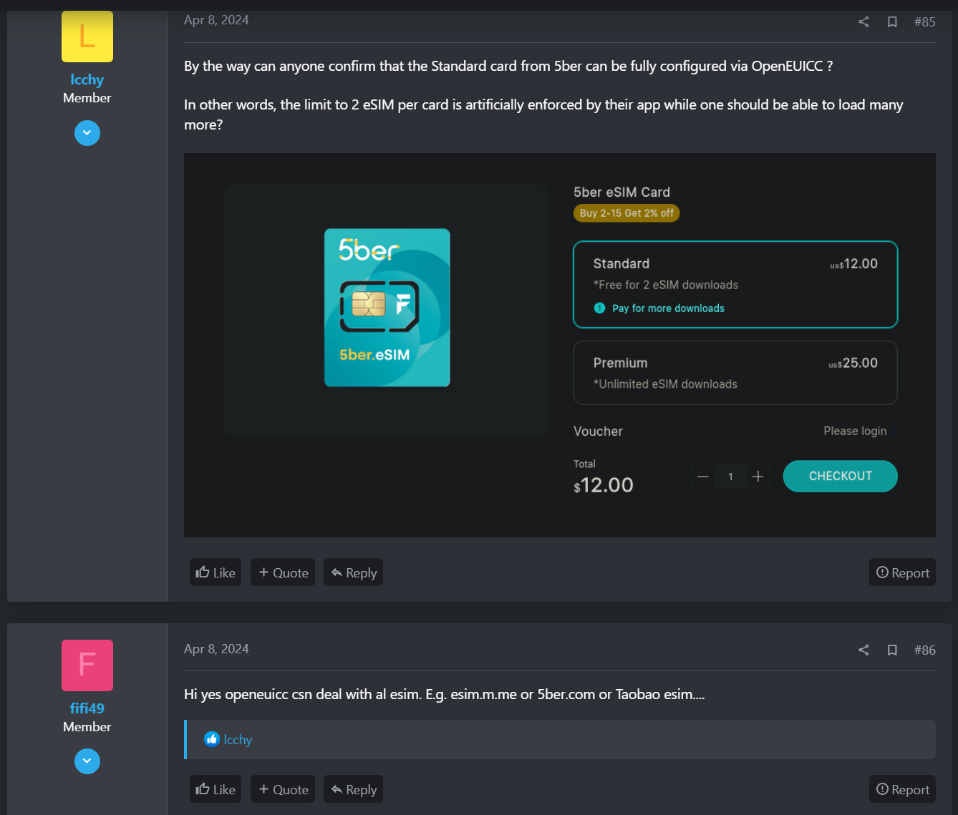Quote fifi49's post
Viewport: 958px width, 815px height.
click(x=283, y=789)
